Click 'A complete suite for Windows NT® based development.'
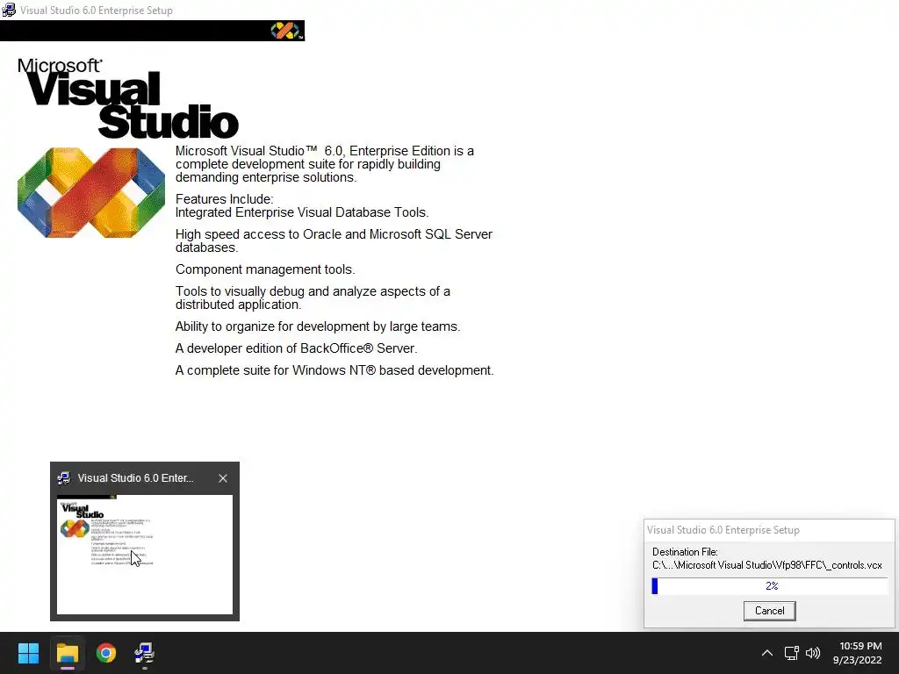 pyautogui.click(x=334, y=370)
